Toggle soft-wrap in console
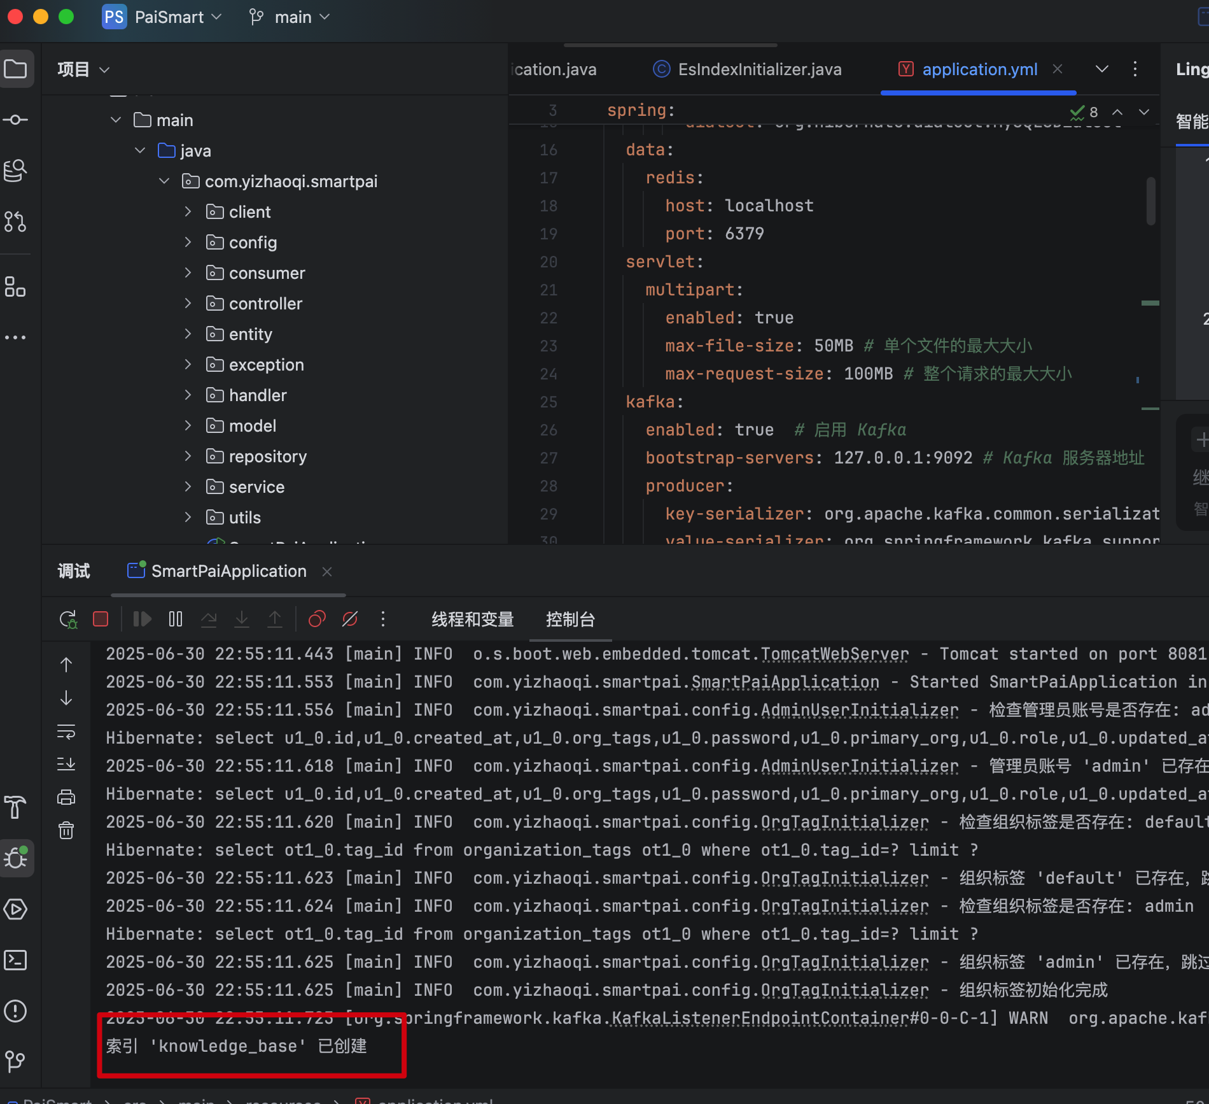1209x1104 pixels. point(66,732)
